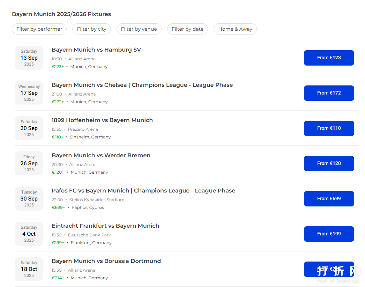Click the Saturday 13 Sep date tile
Image resolution: width=365 pixels, height=287 pixels.
click(x=29, y=58)
